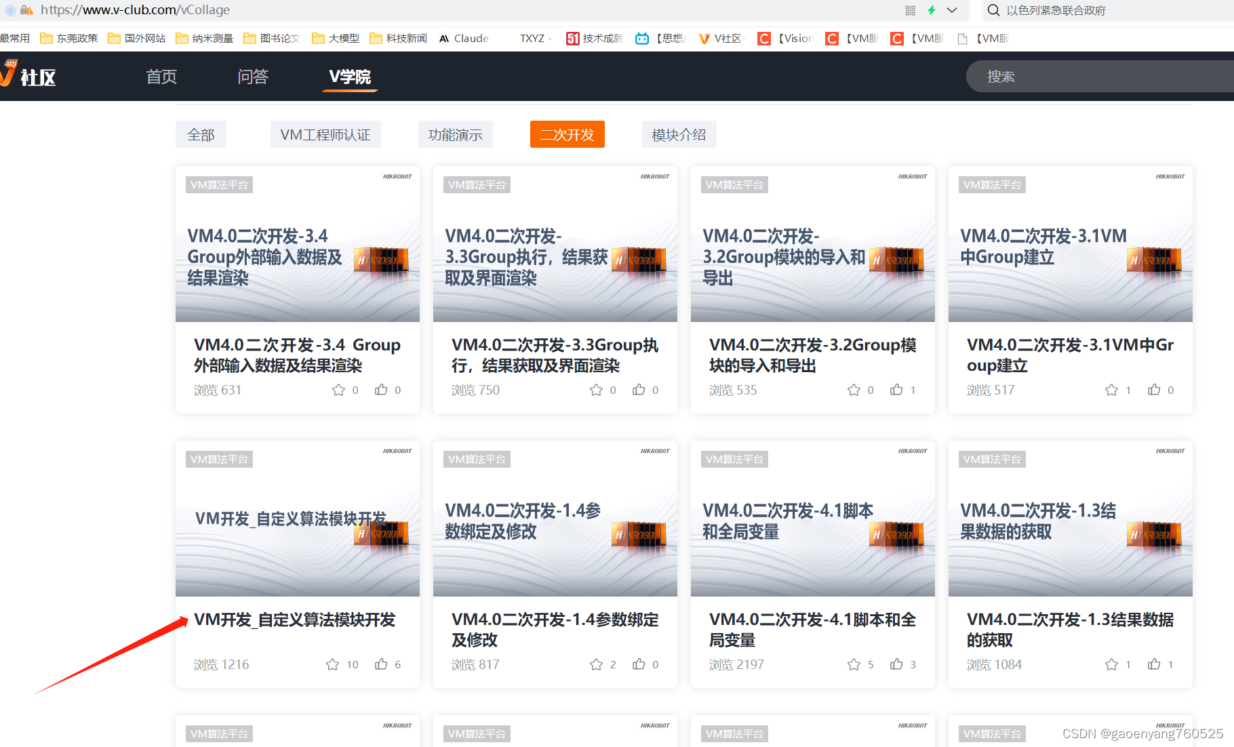Select the VM工程师认证 category filter
The width and height of the screenshot is (1234, 747).
click(325, 135)
